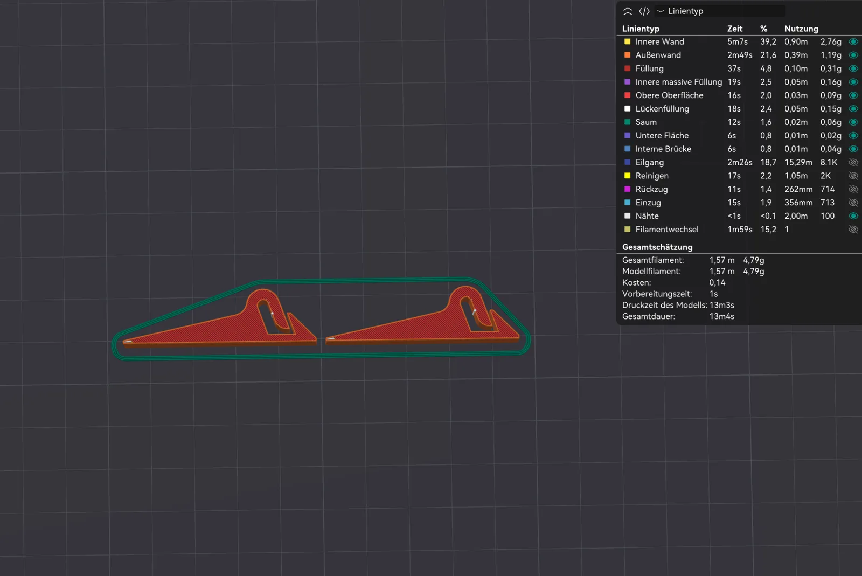Select the Füllung row label

click(x=649, y=68)
